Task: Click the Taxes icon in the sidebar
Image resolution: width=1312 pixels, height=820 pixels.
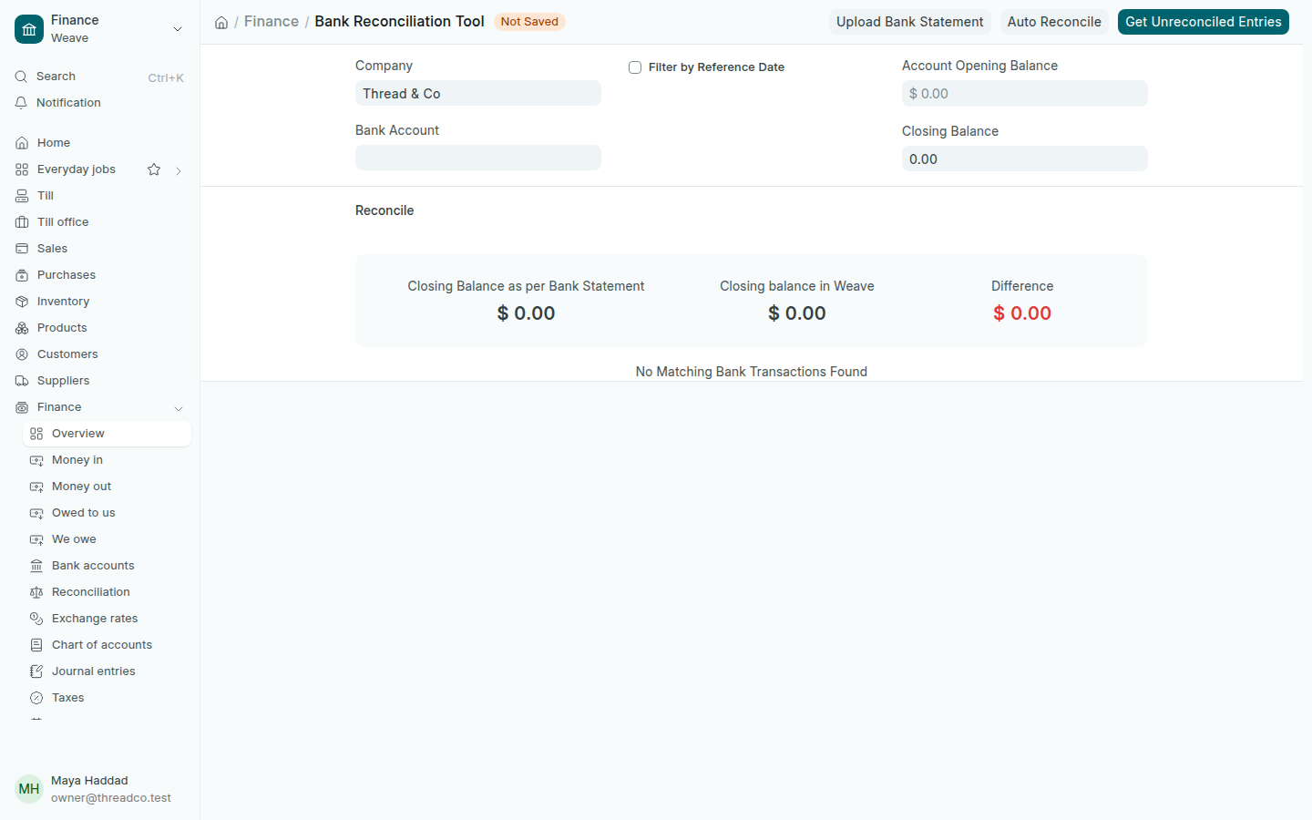Action: pyautogui.click(x=36, y=698)
